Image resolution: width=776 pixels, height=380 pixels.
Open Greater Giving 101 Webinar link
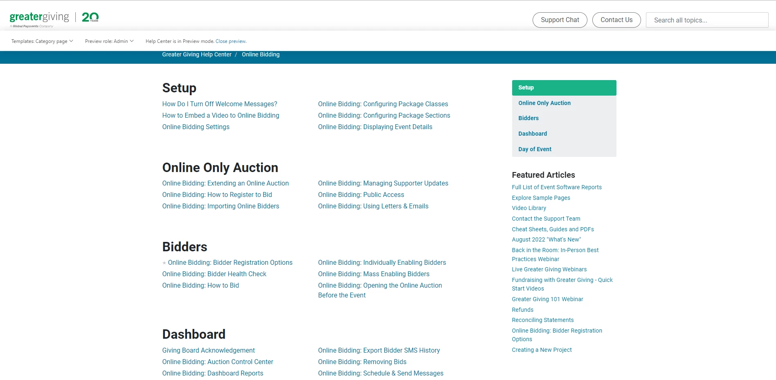(547, 299)
